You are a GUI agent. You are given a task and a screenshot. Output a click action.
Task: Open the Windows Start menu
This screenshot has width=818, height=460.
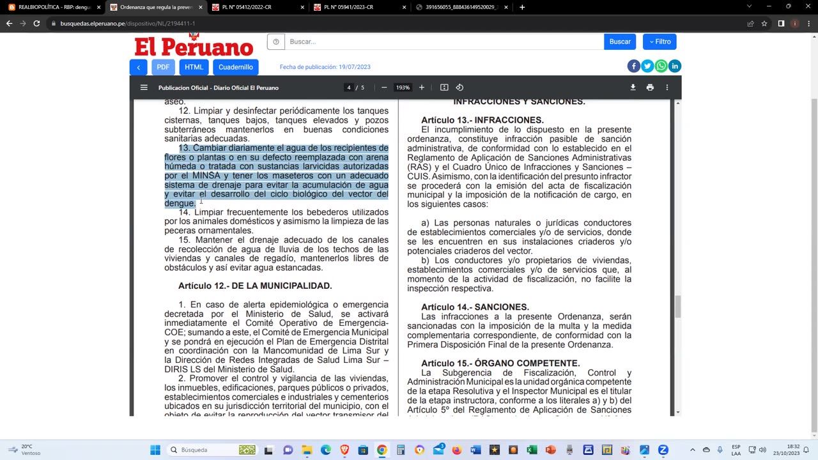point(155,450)
